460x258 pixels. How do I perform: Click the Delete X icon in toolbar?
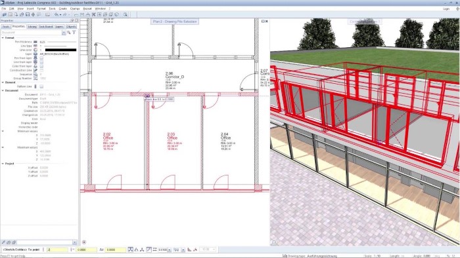(93, 14)
